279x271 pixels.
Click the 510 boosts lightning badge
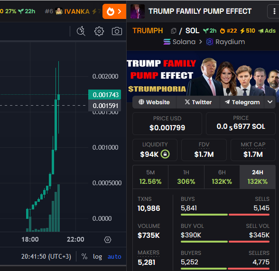pos(248,31)
